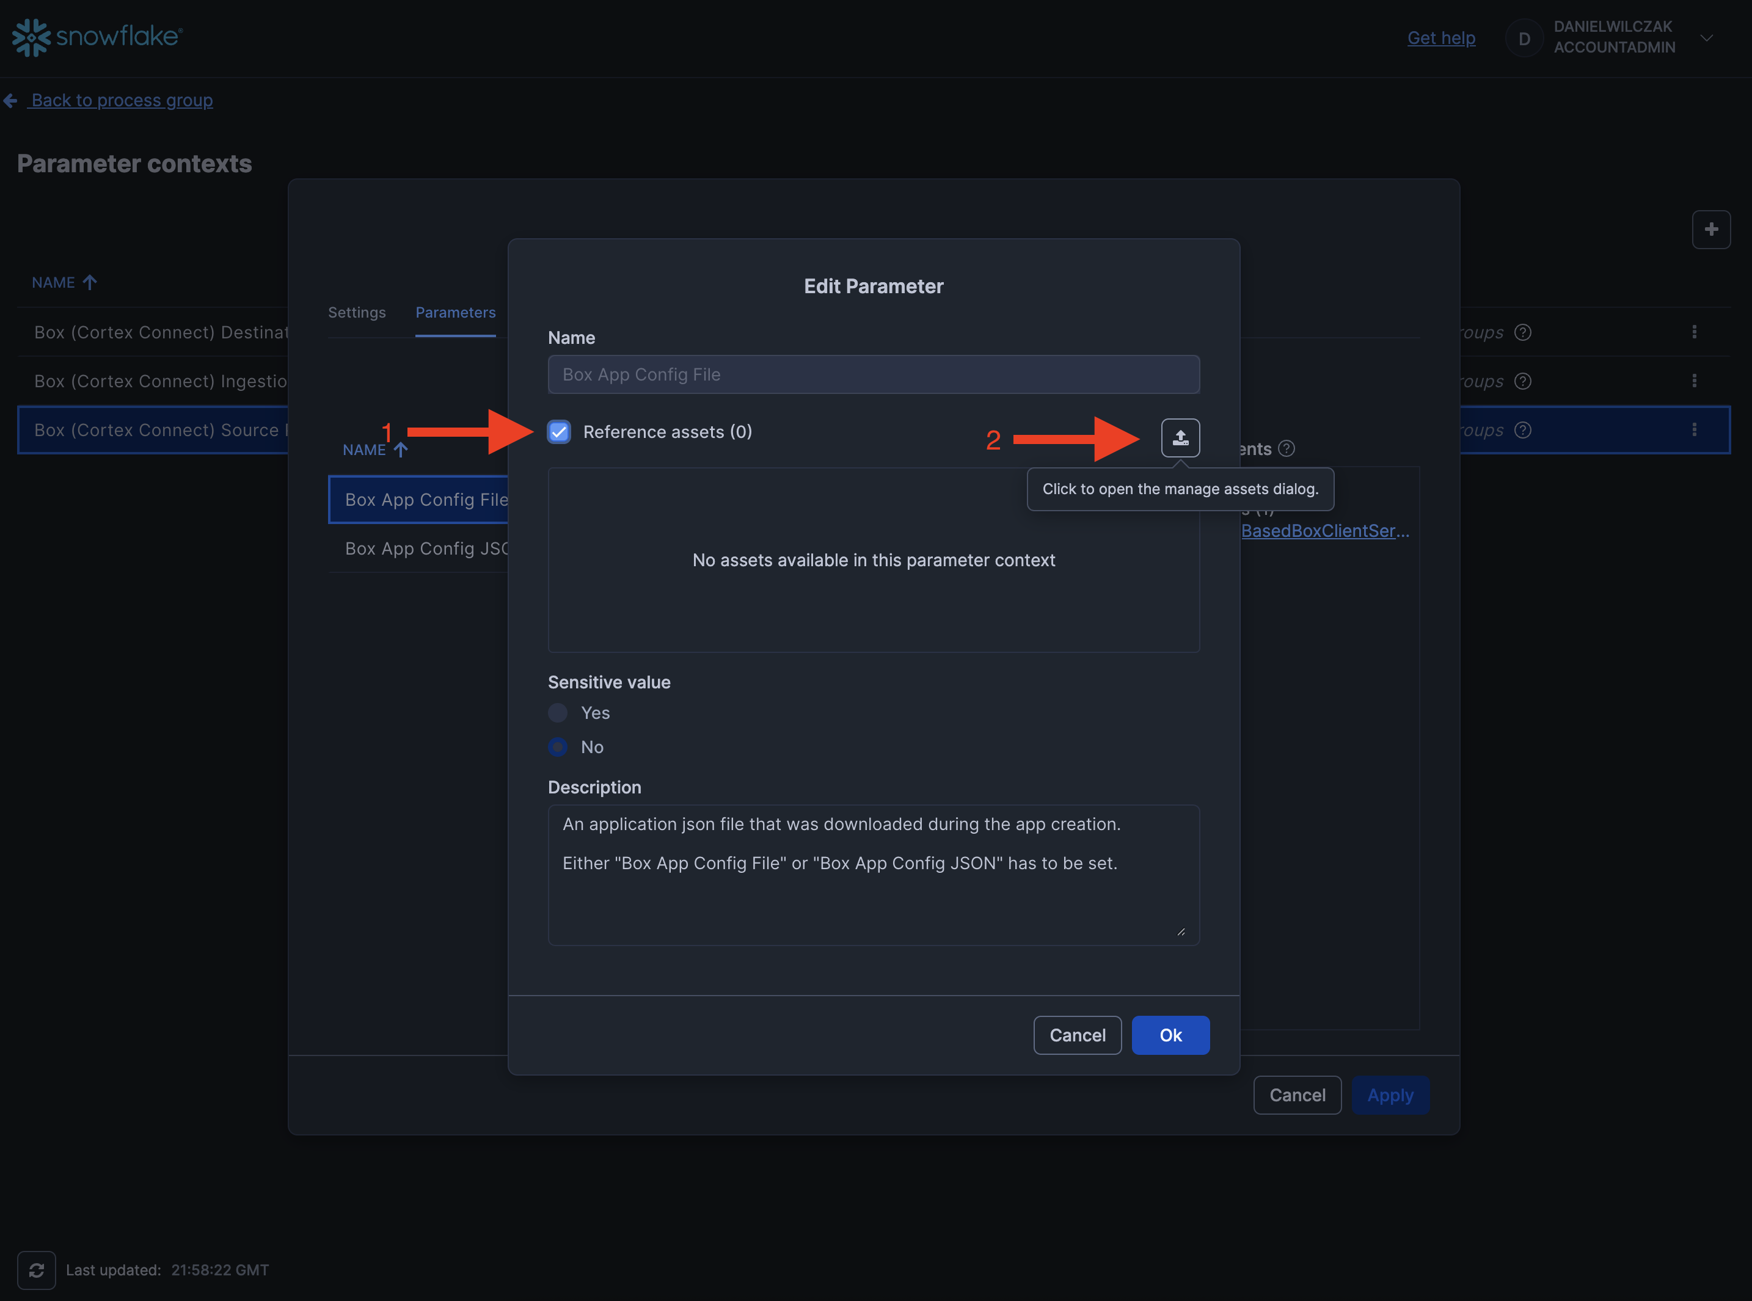Image resolution: width=1752 pixels, height=1301 pixels.
Task: Uncheck the Reference assets checkbox
Action: pos(559,432)
